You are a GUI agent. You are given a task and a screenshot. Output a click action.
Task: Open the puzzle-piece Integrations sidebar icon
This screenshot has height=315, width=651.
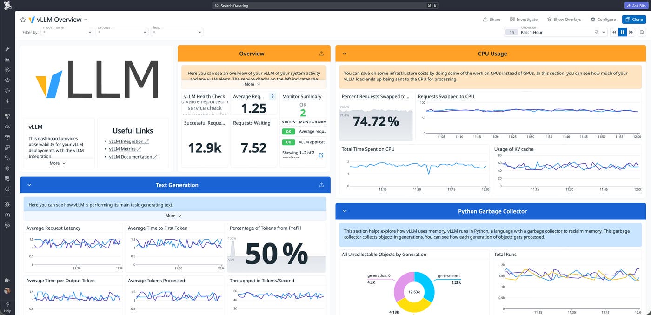point(7,280)
